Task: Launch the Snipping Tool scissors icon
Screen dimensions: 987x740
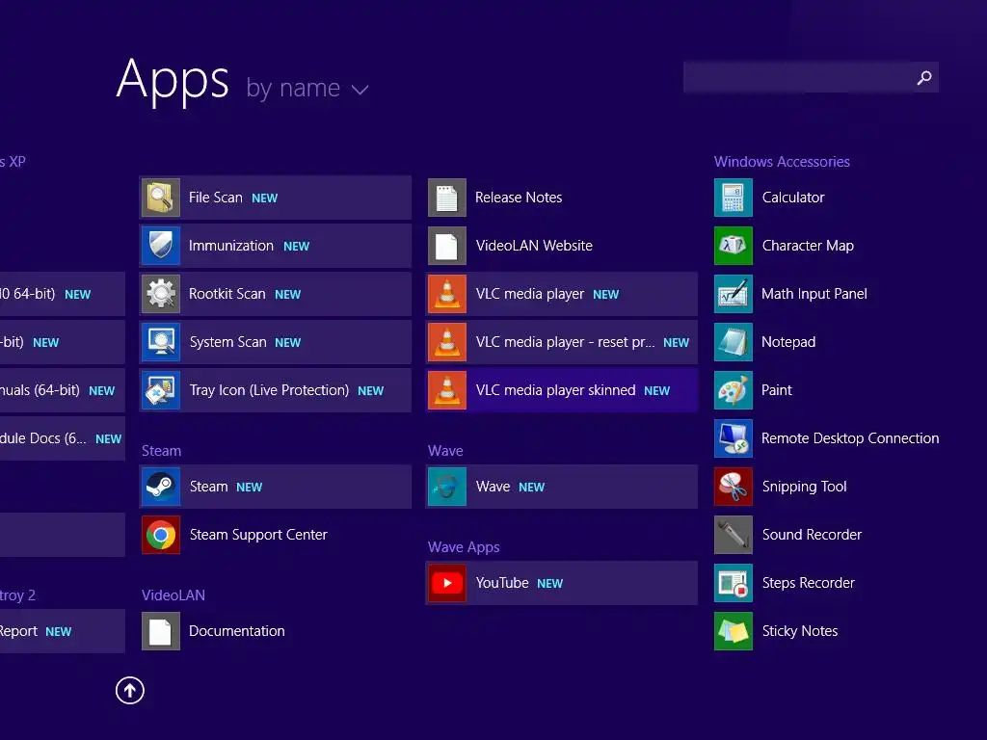Action: click(734, 487)
